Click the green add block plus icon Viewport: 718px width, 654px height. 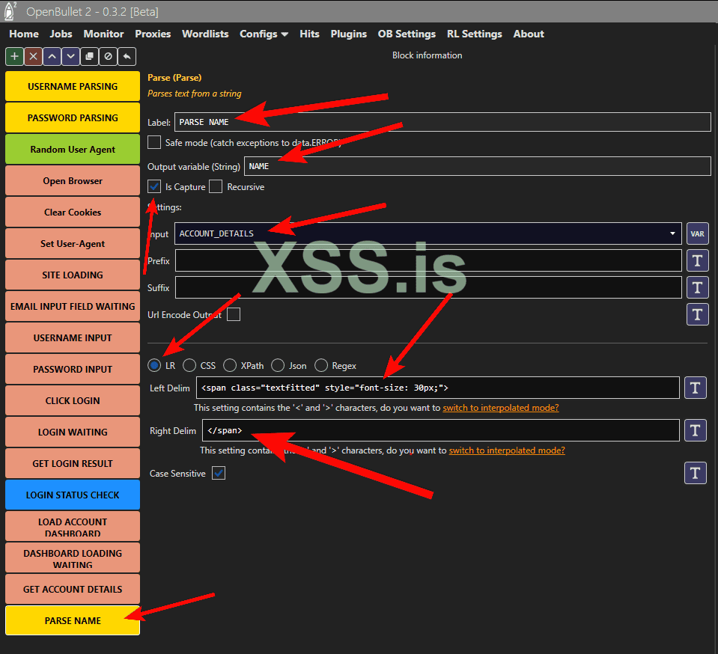[15, 56]
